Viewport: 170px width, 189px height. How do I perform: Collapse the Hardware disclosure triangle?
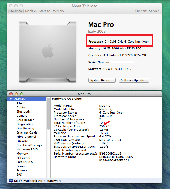pos(11,99)
